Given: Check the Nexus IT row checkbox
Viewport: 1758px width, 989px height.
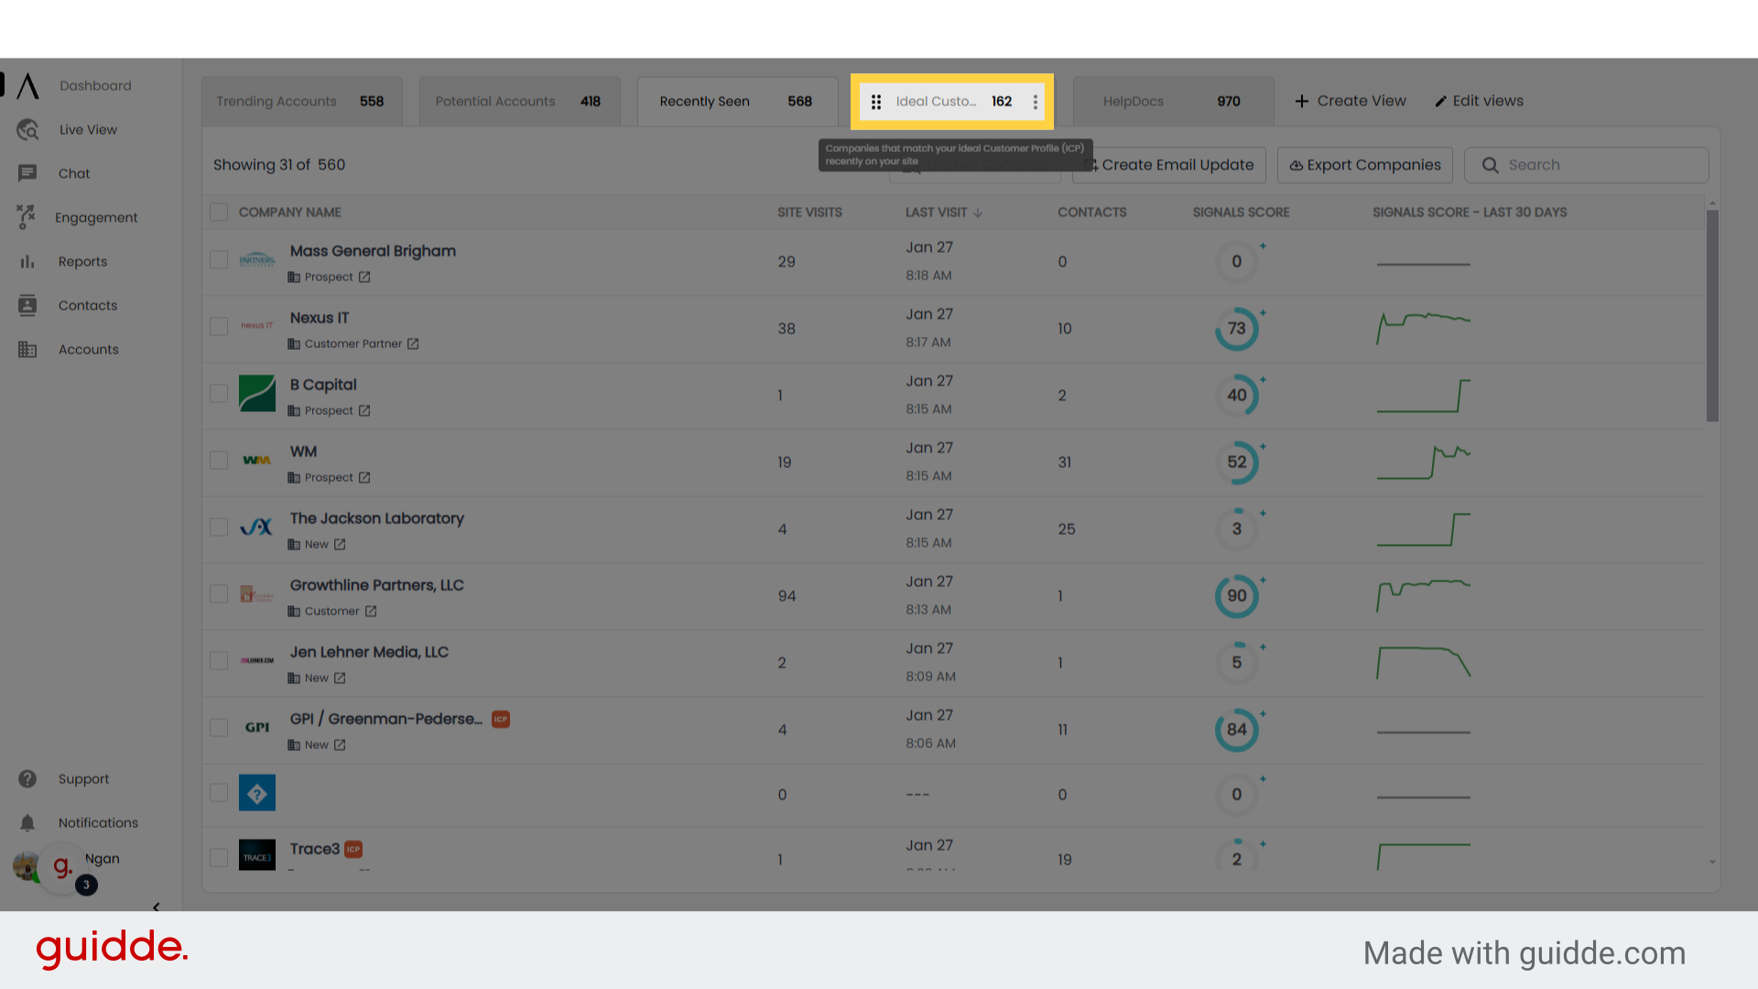Looking at the screenshot, I should click(219, 327).
